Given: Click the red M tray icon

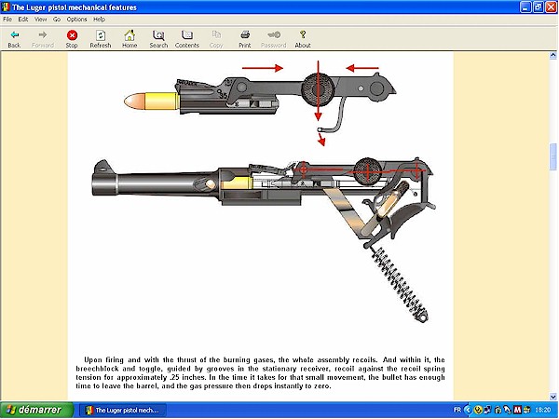Looking at the screenshot, I should 517,410.
